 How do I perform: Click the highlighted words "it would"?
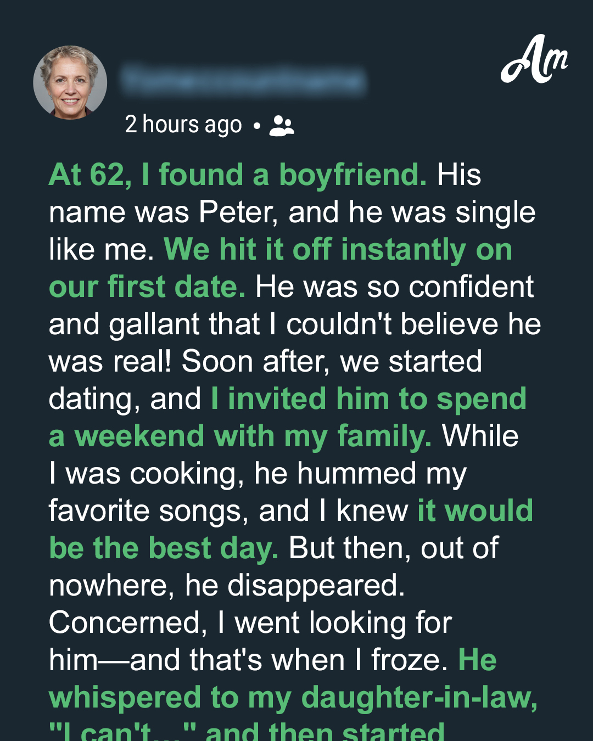475,511
